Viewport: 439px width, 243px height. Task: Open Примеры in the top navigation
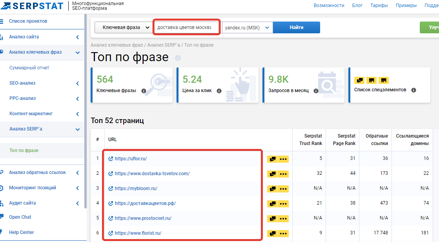(x=406, y=5)
